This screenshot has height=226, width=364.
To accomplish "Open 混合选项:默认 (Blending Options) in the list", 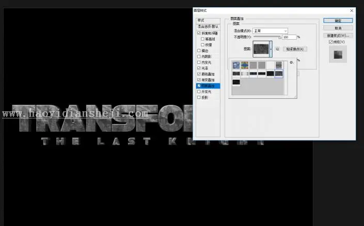I will coord(208,27).
